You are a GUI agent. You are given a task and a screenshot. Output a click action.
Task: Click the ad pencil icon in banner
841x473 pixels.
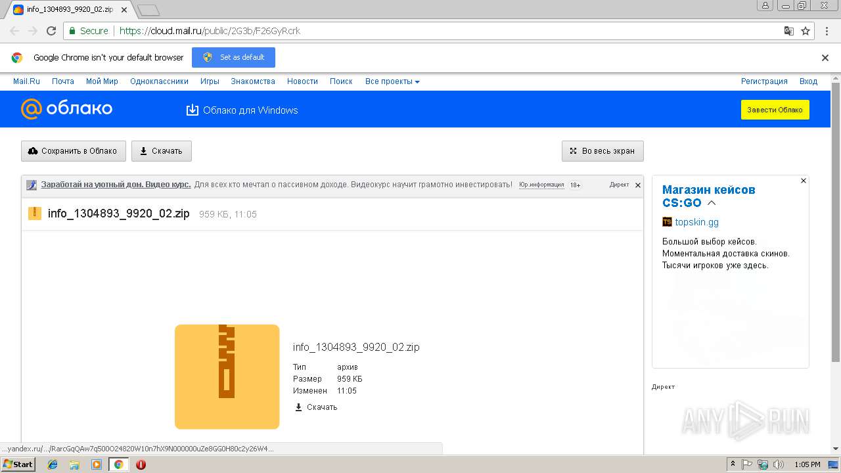(32, 185)
